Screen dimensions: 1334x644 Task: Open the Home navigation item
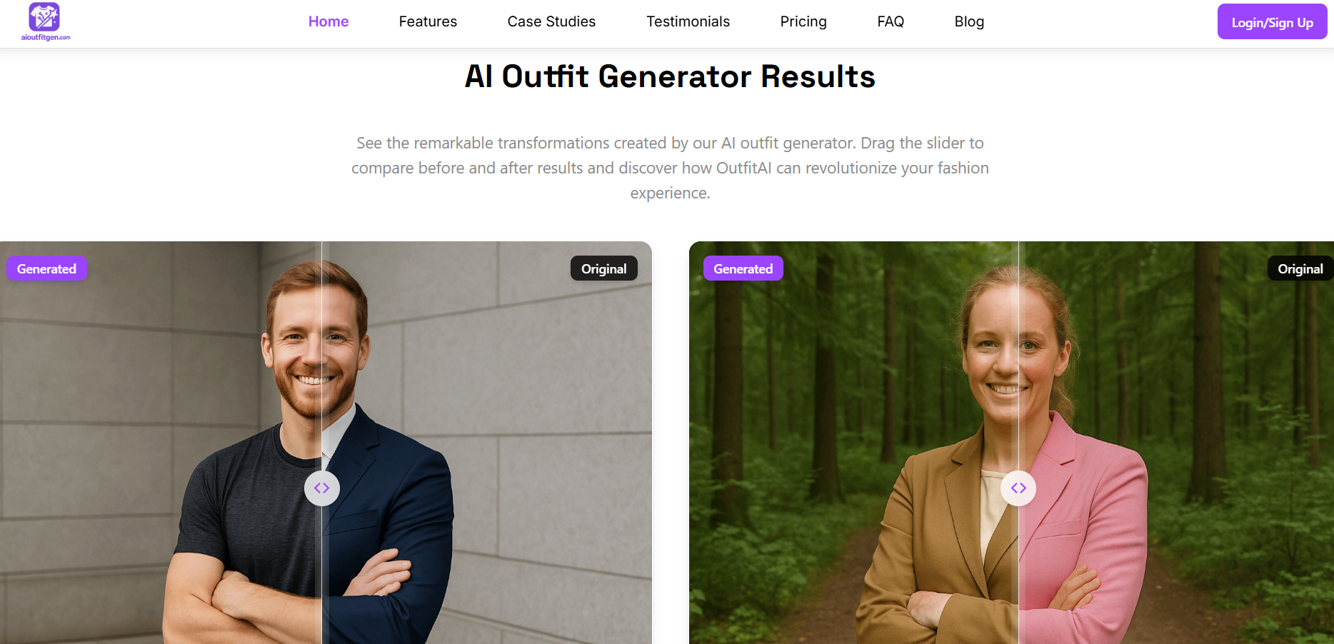coord(329,21)
